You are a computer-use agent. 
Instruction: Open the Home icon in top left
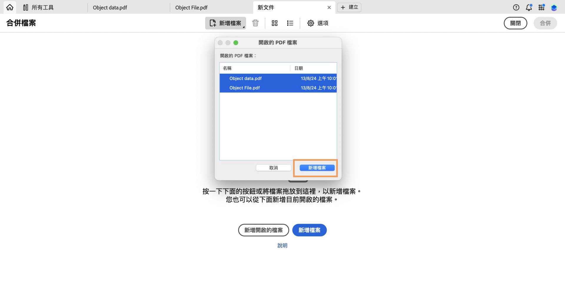pos(10,7)
